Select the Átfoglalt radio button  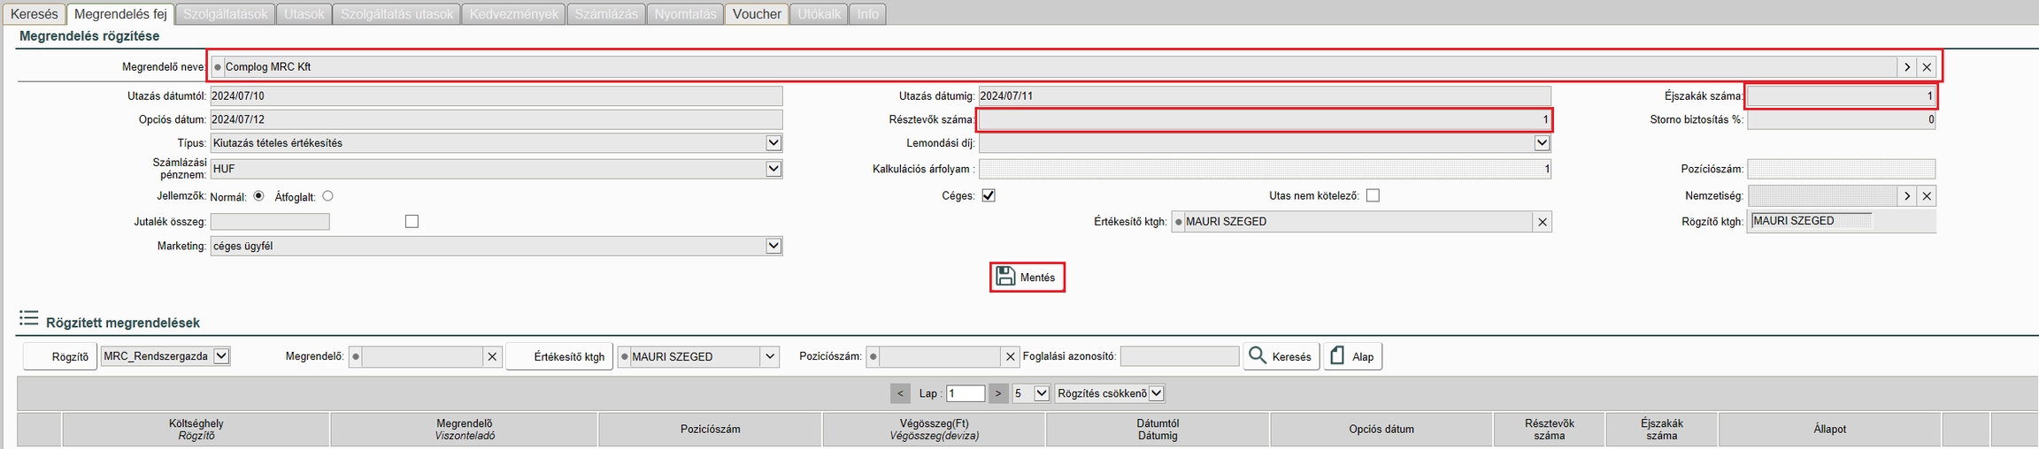pos(327,196)
